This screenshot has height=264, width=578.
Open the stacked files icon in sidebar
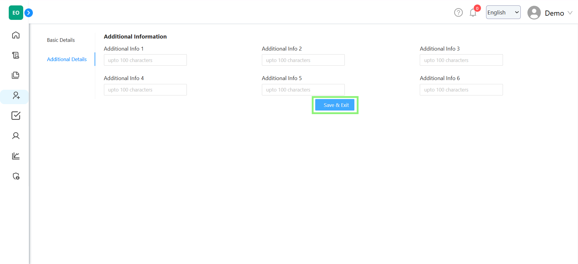(x=16, y=75)
